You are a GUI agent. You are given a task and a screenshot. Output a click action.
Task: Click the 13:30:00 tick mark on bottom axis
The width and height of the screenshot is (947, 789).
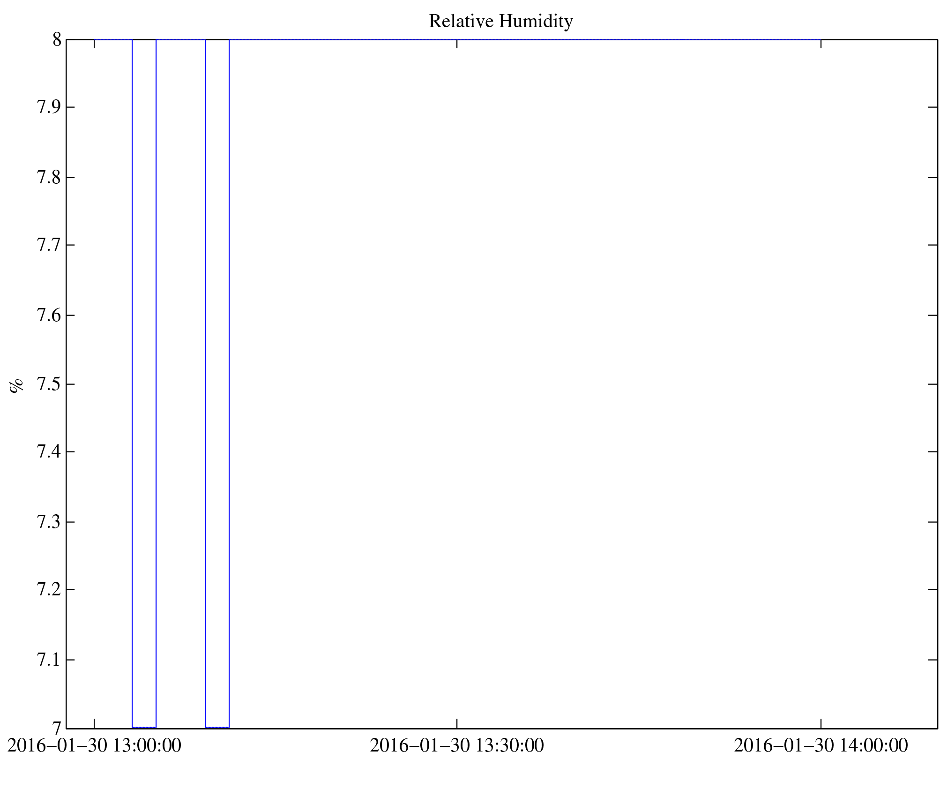coord(457,723)
